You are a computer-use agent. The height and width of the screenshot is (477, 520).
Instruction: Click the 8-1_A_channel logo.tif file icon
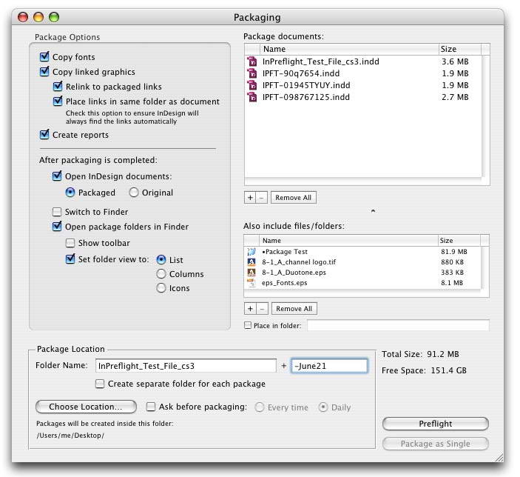pyautogui.click(x=251, y=262)
